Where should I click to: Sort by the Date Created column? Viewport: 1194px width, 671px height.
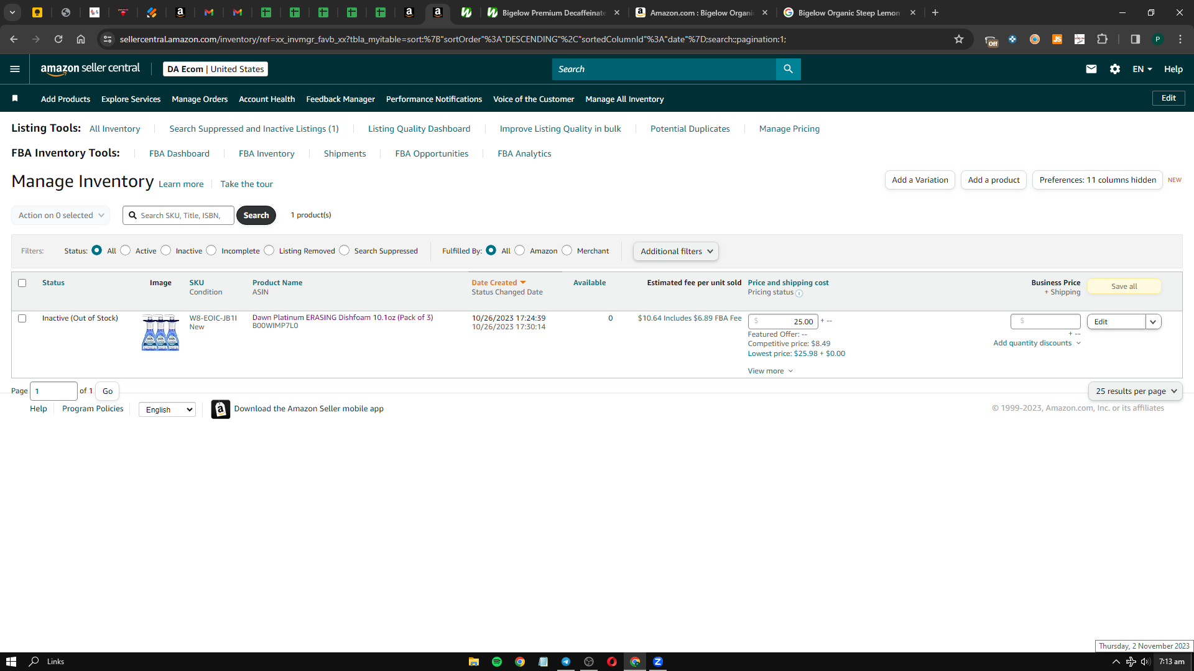(498, 283)
